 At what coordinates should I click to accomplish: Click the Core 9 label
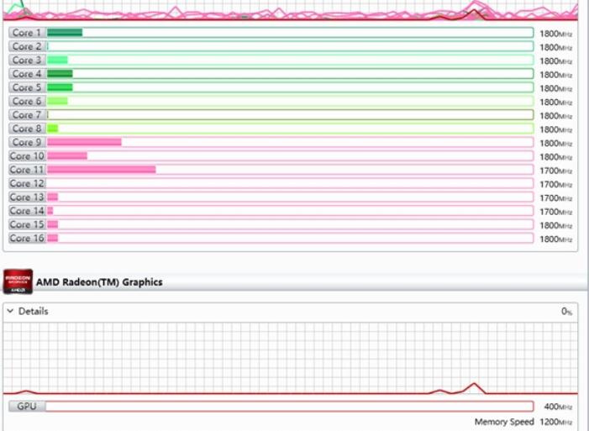(x=27, y=142)
